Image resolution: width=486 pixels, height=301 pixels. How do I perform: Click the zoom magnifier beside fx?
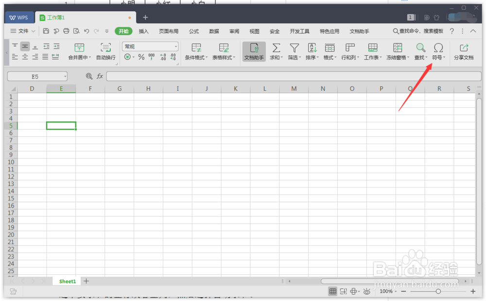coord(89,76)
